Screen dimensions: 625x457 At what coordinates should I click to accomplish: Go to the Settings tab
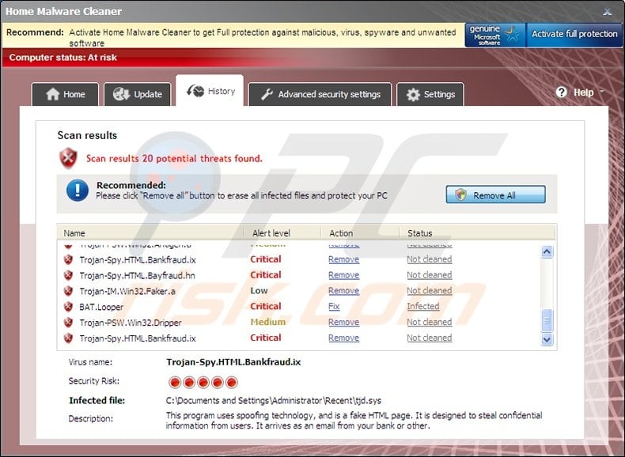click(x=430, y=94)
